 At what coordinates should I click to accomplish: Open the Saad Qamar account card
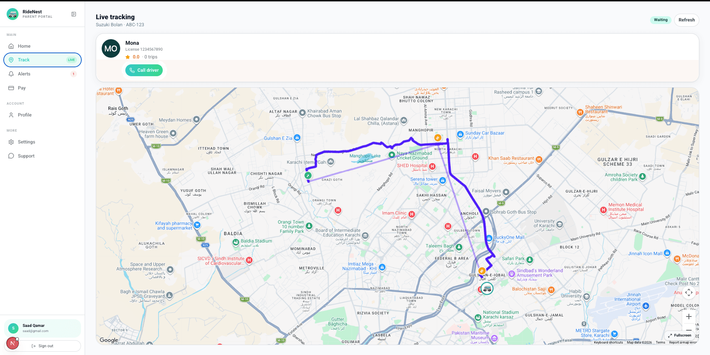[x=43, y=328]
